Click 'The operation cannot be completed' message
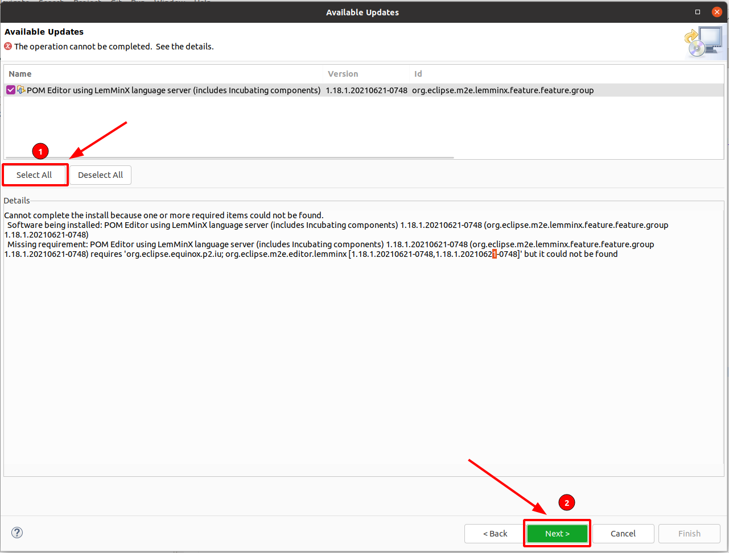This screenshot has width=729, height=553. pos(114,47)
